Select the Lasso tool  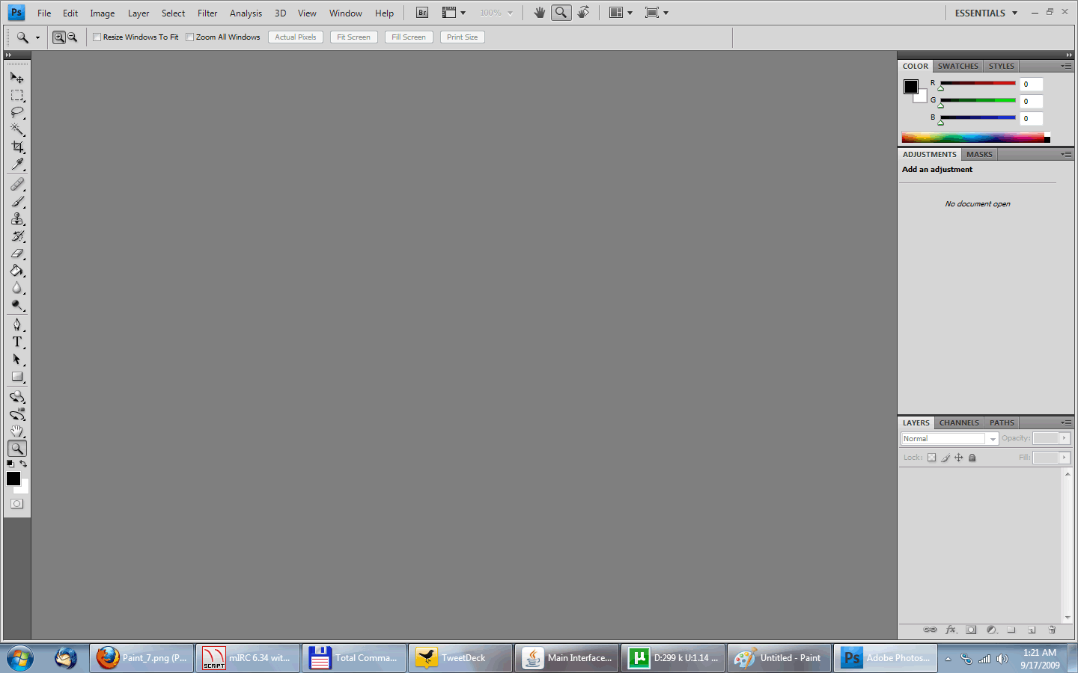(x=17, y=113)
